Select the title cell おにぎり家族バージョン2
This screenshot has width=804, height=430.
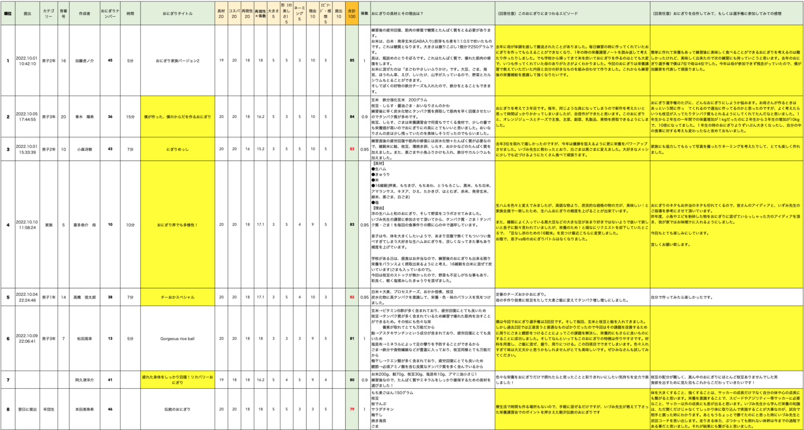pos(177,60)
